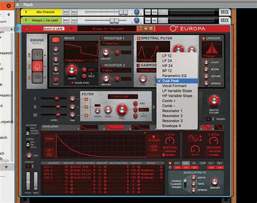Click Engine I LEVEL slider handle
The height and width of the screenshot is (203, 257).
[x=56, y=99]
